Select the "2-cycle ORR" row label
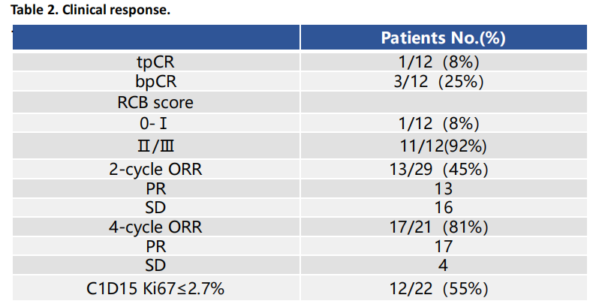Image resolution: width=599 pixels, height=307 pixels. coord(155,169)
